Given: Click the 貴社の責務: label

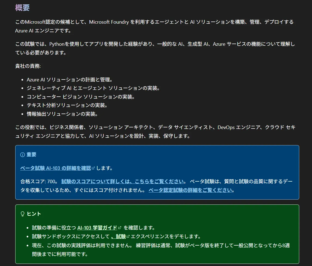Looking at the screenshot, I should pyautogui.click(x=28, y=66).
